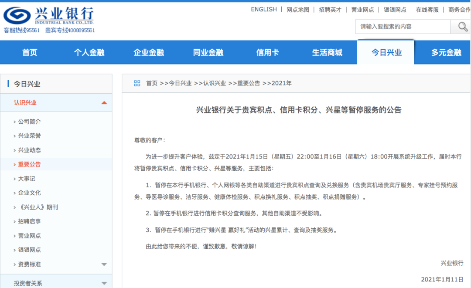Go to 重要公告 via breadcrumb
Image resolution: width=471 pixels, height=288 pixels.
[249, 83]
